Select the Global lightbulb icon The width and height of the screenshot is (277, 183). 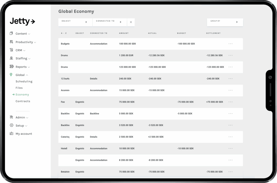coord(11,75)
